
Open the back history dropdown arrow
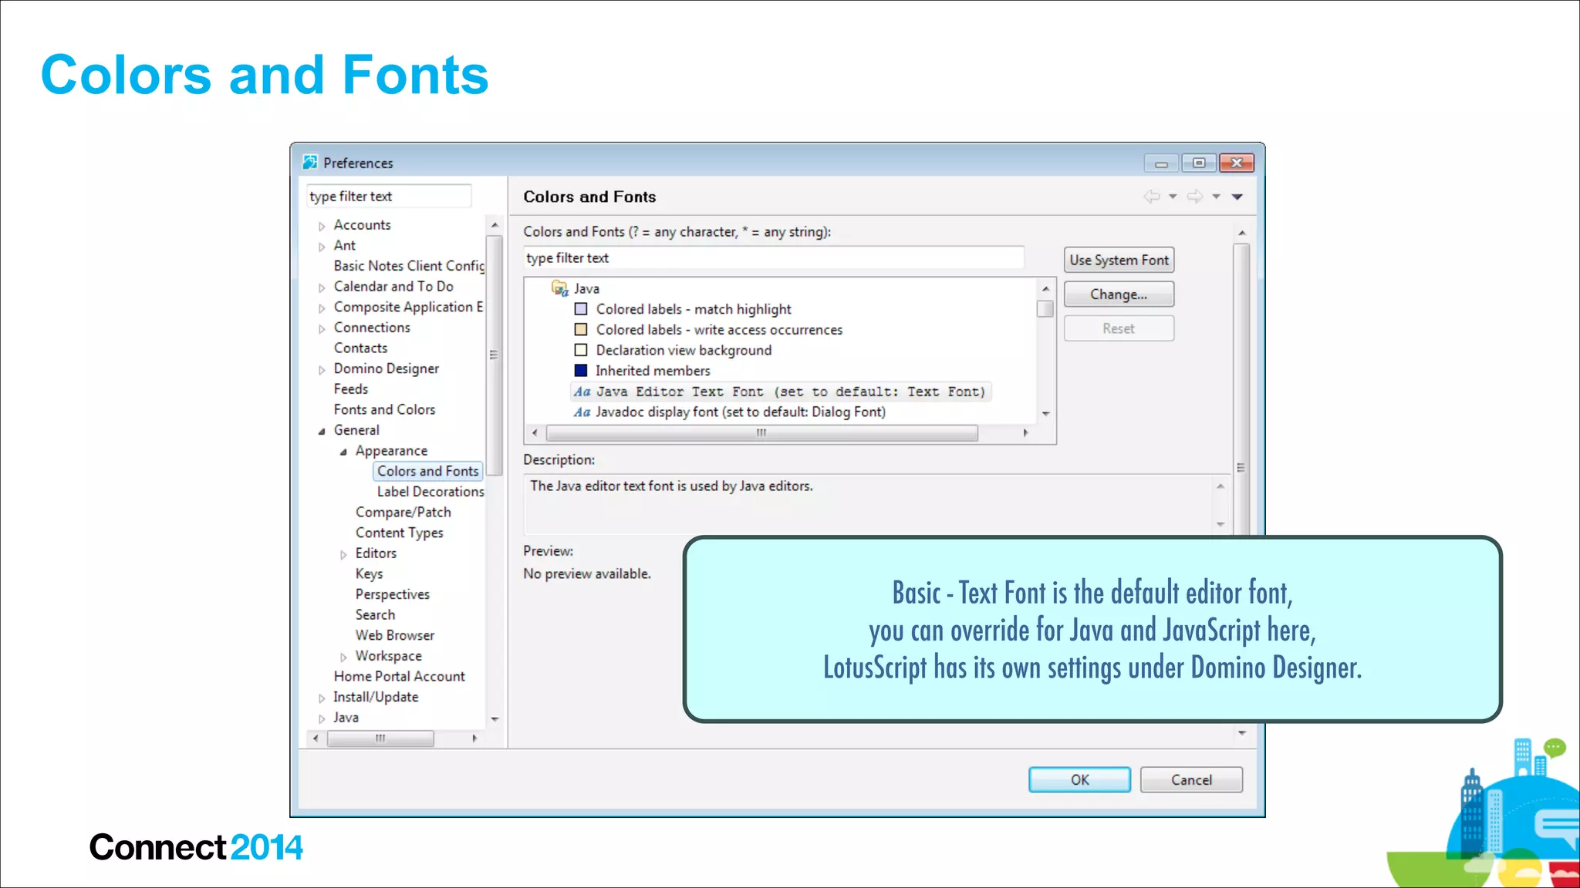coord(1173,197)
